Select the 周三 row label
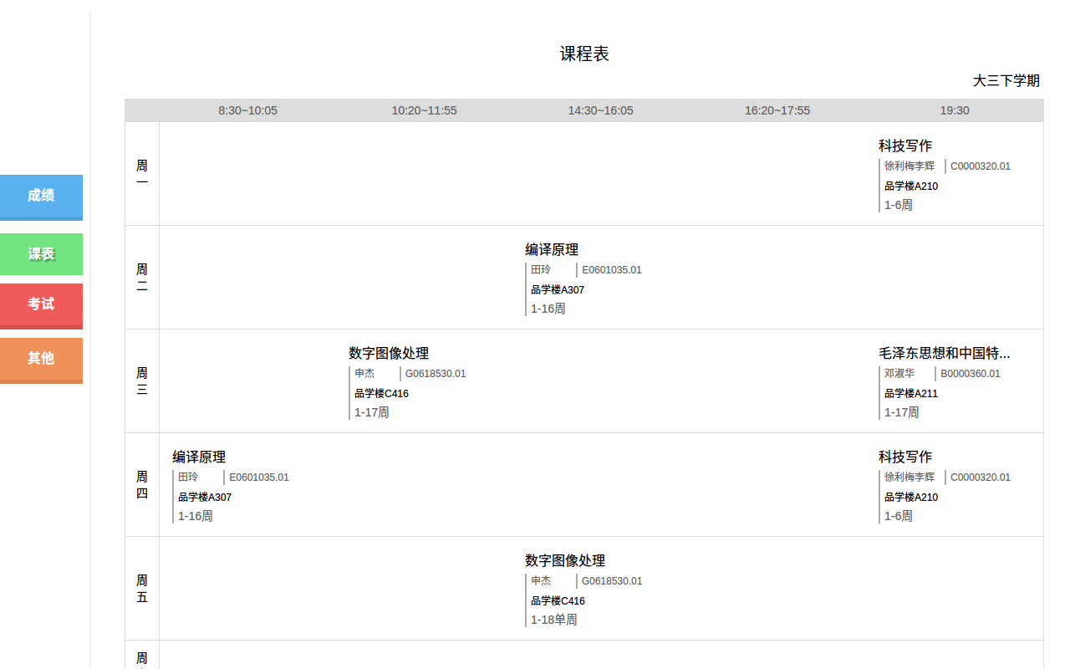 click(x=142, y=381)
